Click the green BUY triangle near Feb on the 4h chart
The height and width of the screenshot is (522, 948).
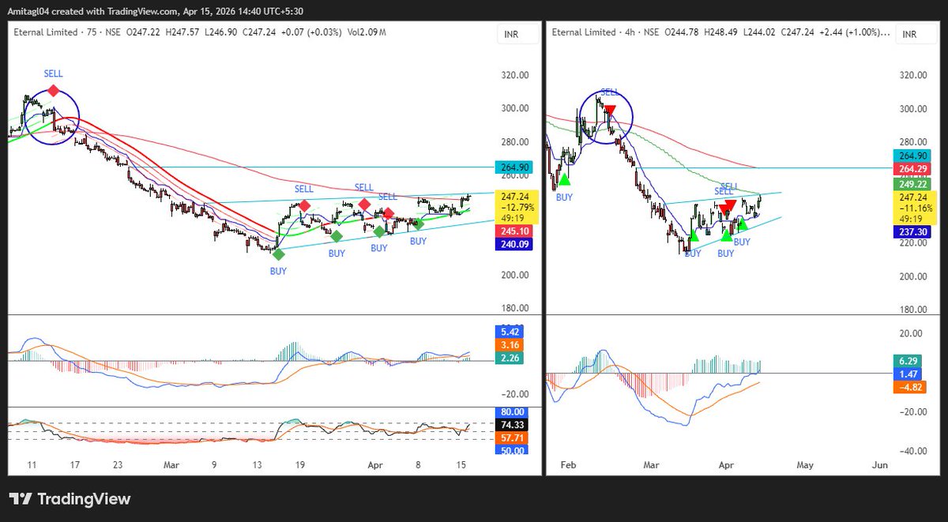click(564, 180)
